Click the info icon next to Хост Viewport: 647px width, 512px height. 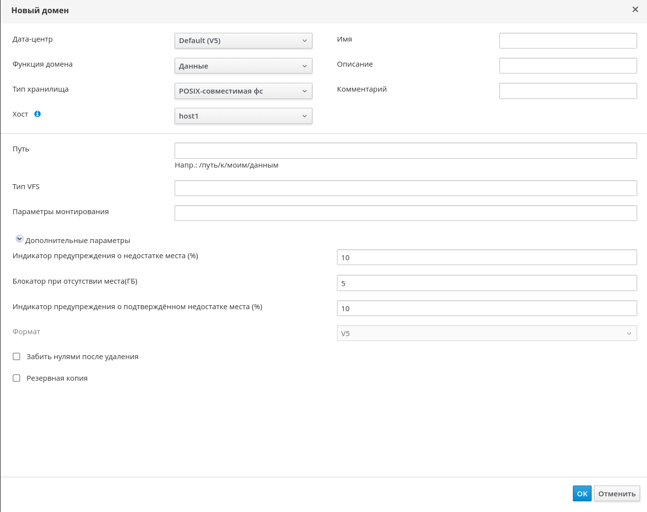[x=37, y=114]
